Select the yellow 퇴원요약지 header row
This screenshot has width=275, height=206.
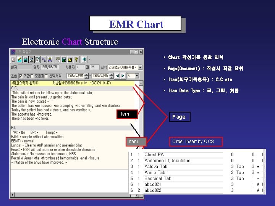coord(73,83)
